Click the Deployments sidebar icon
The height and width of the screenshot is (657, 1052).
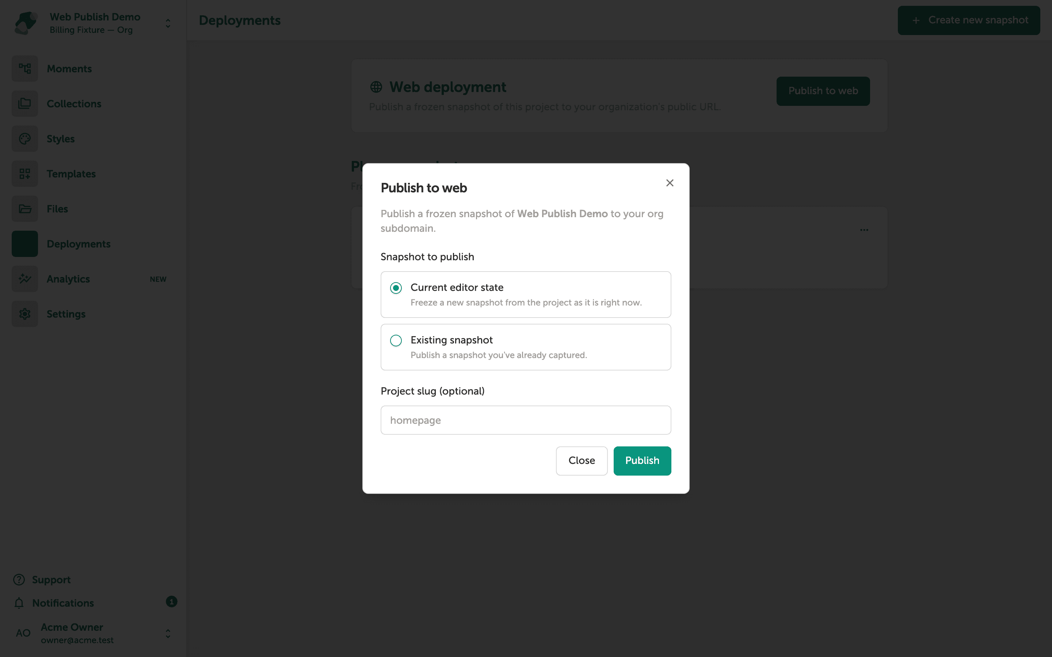point(25,244)
